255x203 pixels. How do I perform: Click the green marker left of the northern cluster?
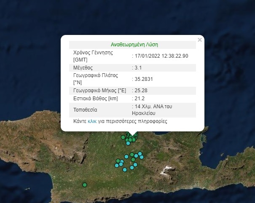pos(123,137)
